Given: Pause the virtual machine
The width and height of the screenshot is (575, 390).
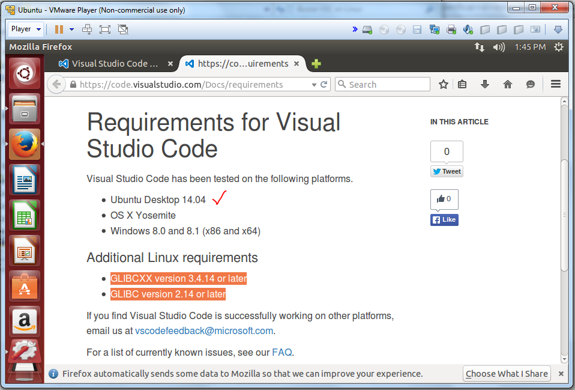Looking at the screenshot, I should pos(59,29).
